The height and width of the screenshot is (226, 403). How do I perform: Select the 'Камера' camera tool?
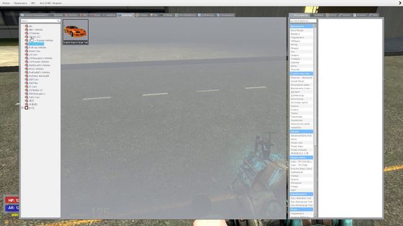click(x=301, y=176)
